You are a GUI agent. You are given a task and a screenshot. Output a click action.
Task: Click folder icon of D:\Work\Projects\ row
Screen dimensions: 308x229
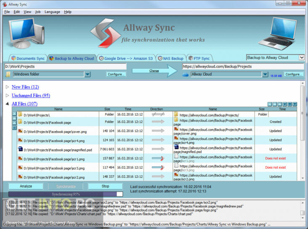[x=20, y=114]
